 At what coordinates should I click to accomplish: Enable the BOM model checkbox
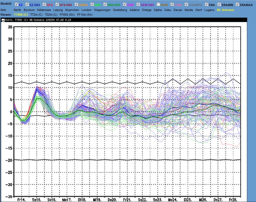158,5
